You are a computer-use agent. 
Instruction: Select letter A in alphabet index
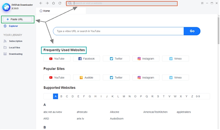tap(56, 96)
